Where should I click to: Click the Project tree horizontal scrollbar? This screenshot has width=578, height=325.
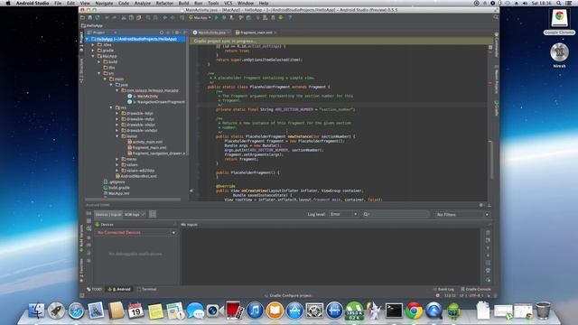[134, 200]
